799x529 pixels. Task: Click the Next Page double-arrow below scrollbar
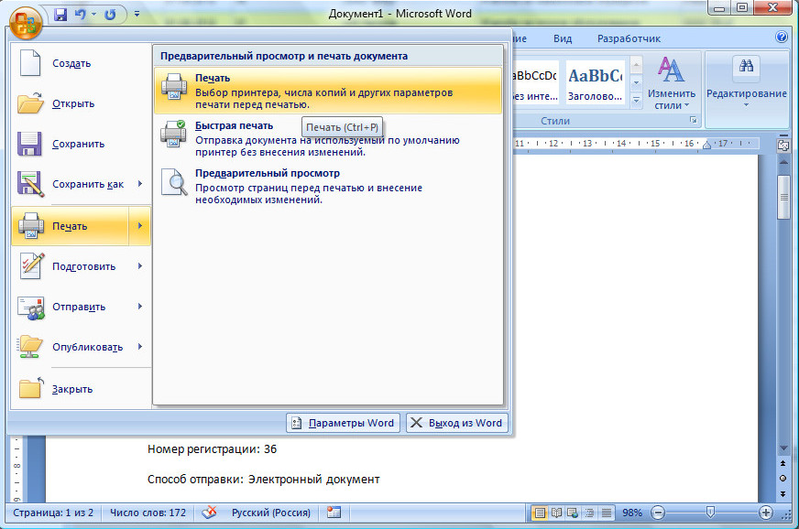[783, 494]
